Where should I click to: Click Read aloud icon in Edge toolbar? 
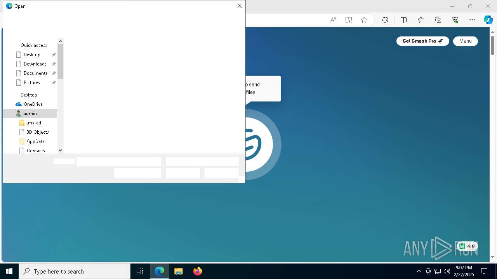coord(333,20)
